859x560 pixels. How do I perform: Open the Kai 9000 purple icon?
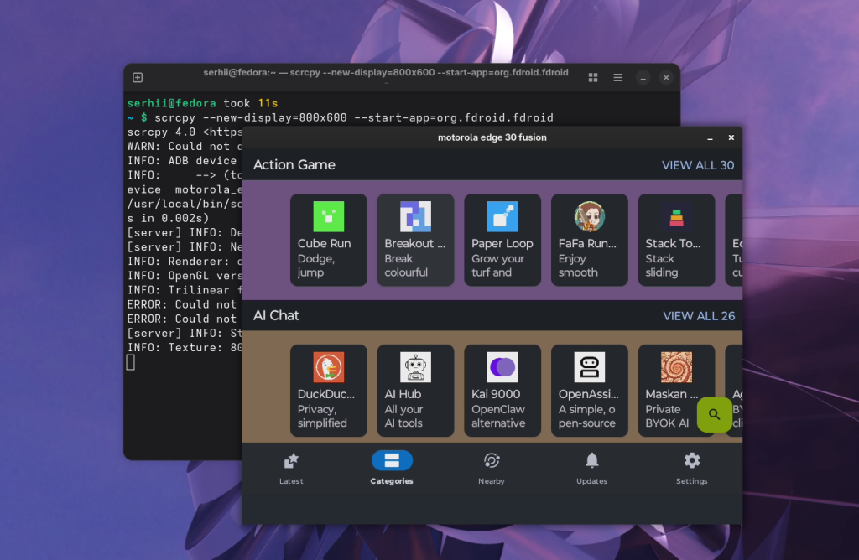[x=502, y=366]
